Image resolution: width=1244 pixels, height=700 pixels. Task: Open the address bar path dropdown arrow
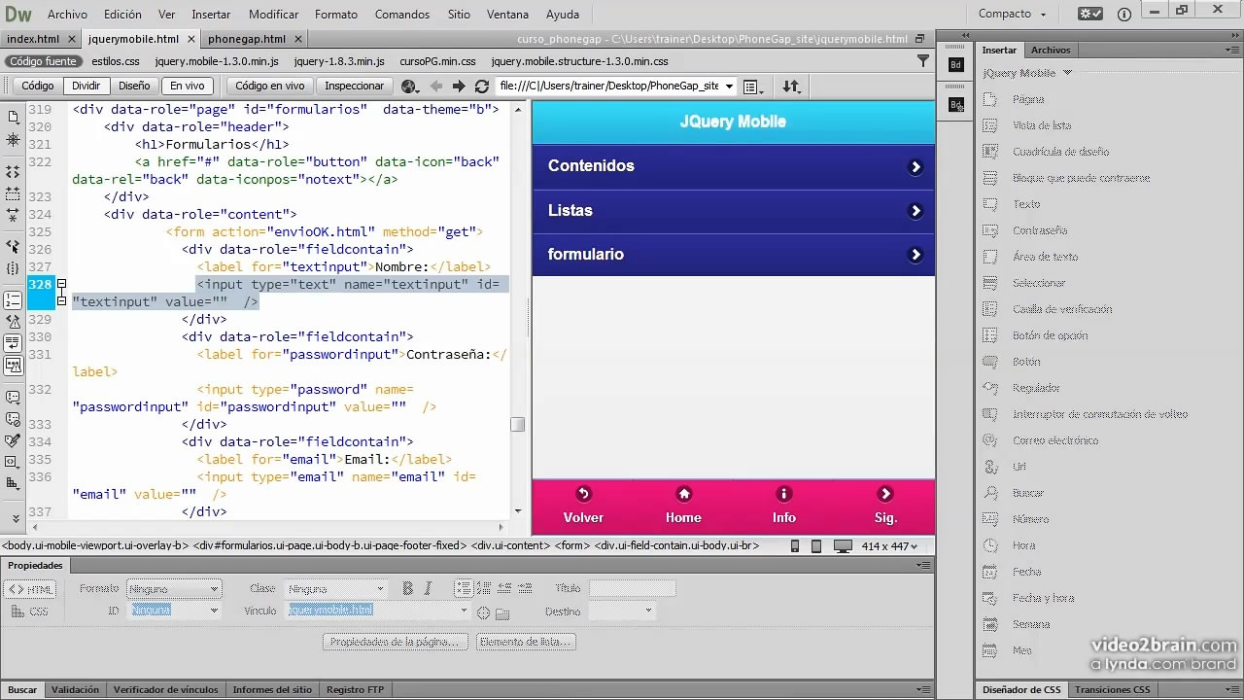click(x=729, y=87)
